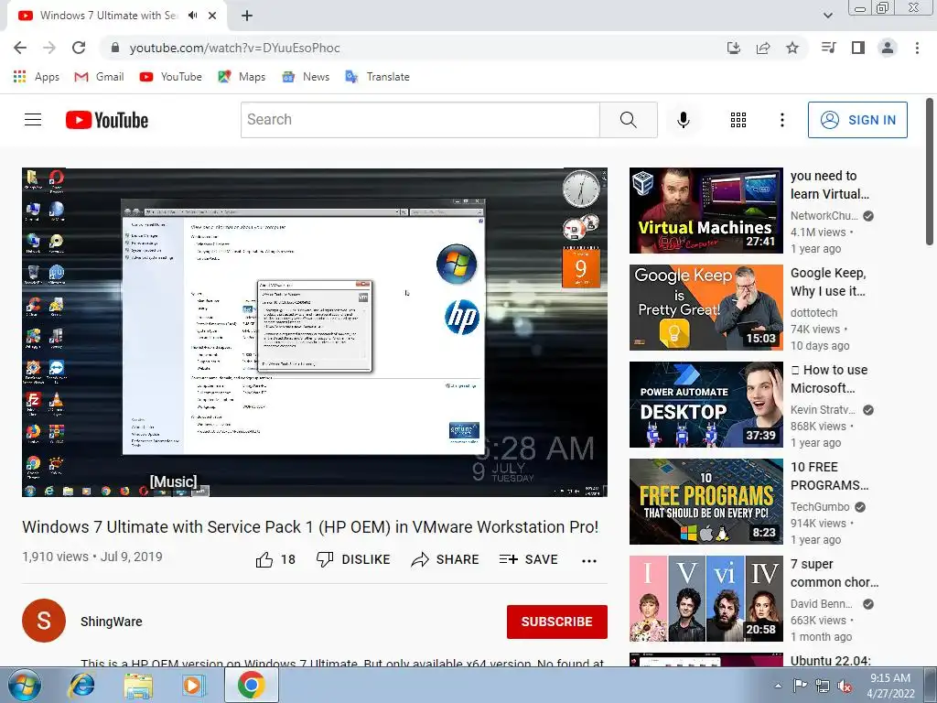
Task: Like the video with thumbs up
Action: coord(275,559)
